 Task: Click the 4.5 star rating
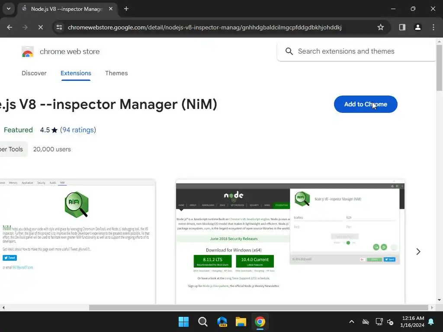tap(48, 130)
